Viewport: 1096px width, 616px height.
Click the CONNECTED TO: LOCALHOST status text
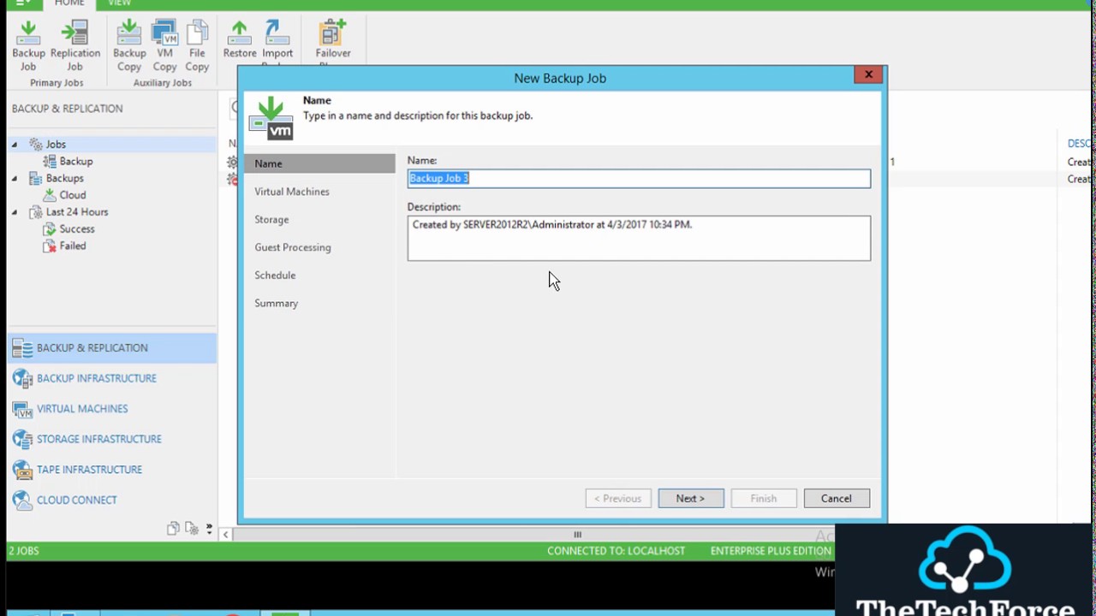(616, 551)
